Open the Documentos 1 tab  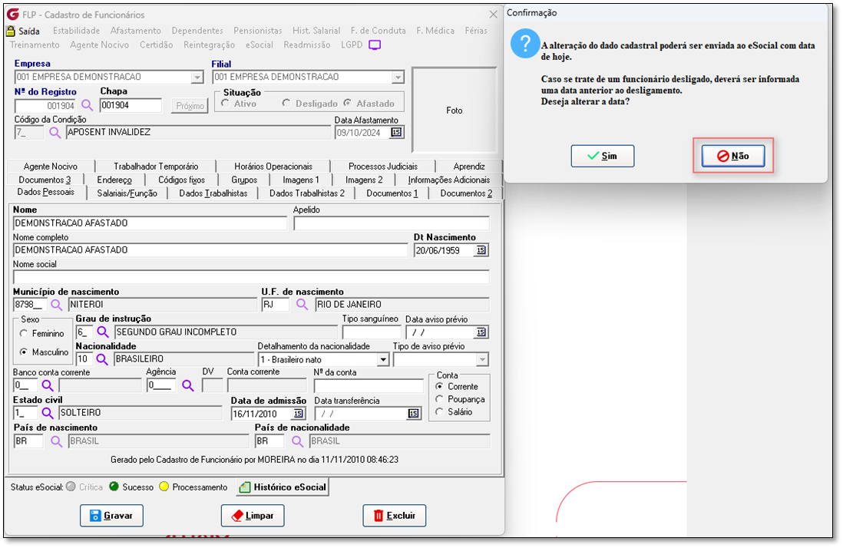click(x=392, y=193)
